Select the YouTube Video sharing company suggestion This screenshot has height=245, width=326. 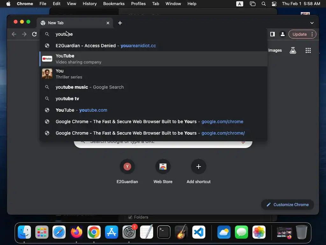tap(153, 59)
